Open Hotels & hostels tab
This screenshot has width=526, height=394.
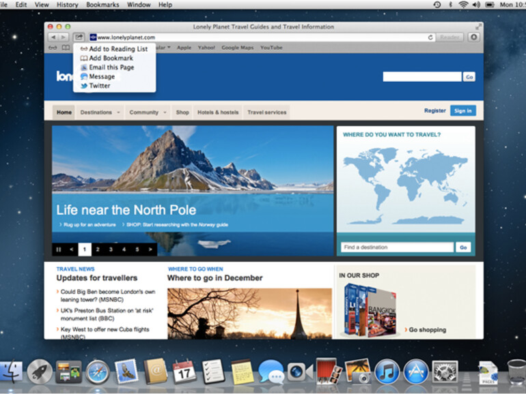tap(218, 112)
